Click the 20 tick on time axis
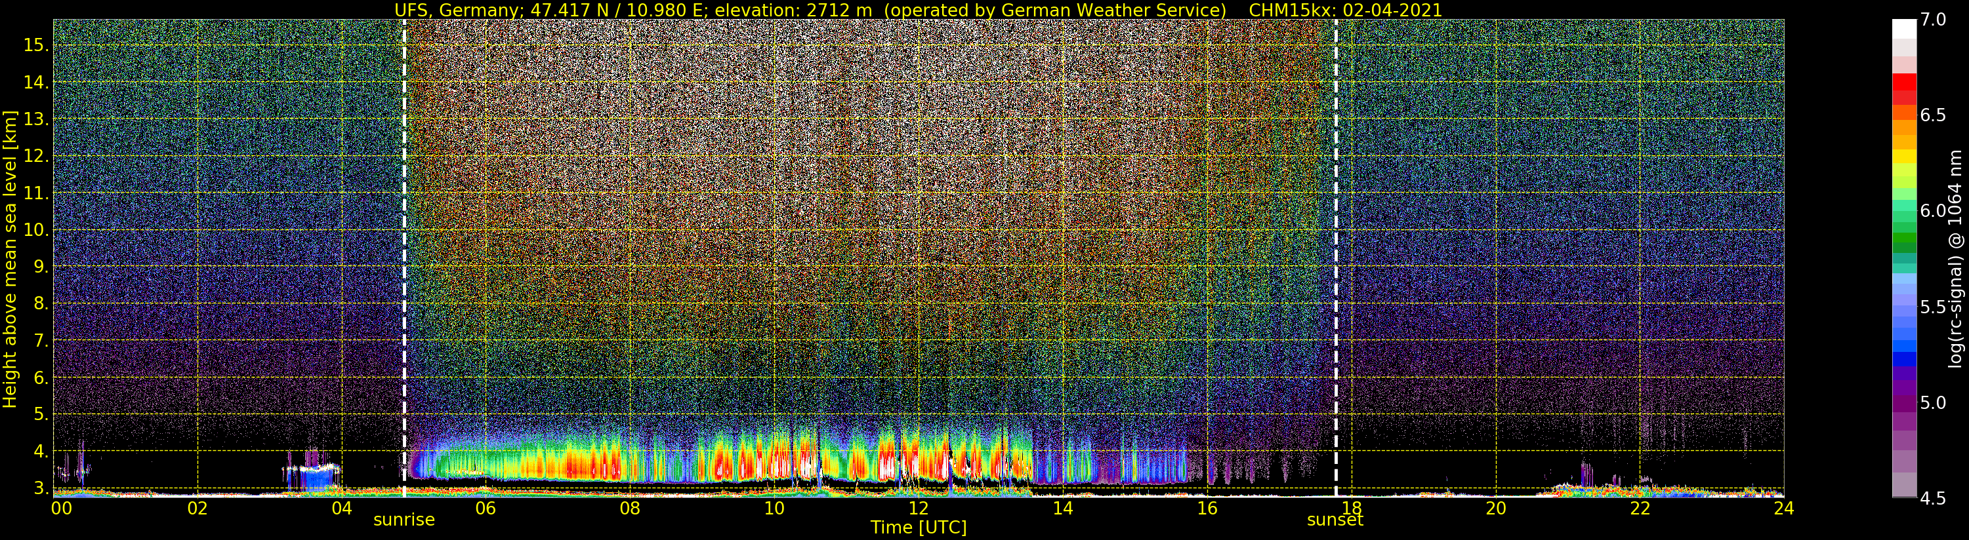The width and height of the screenshot is (1969, 540). (1496, 509)
